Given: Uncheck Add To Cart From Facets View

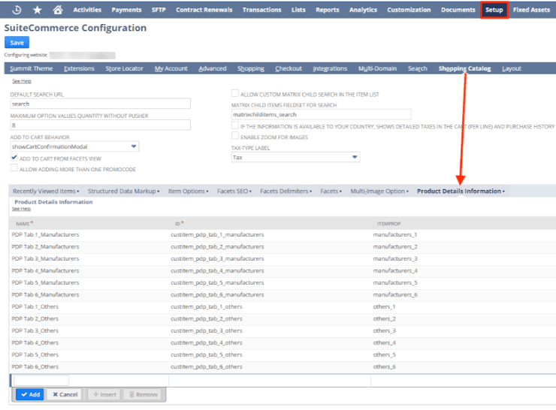Looking at the screenshot, I should (x=14, y=158).
